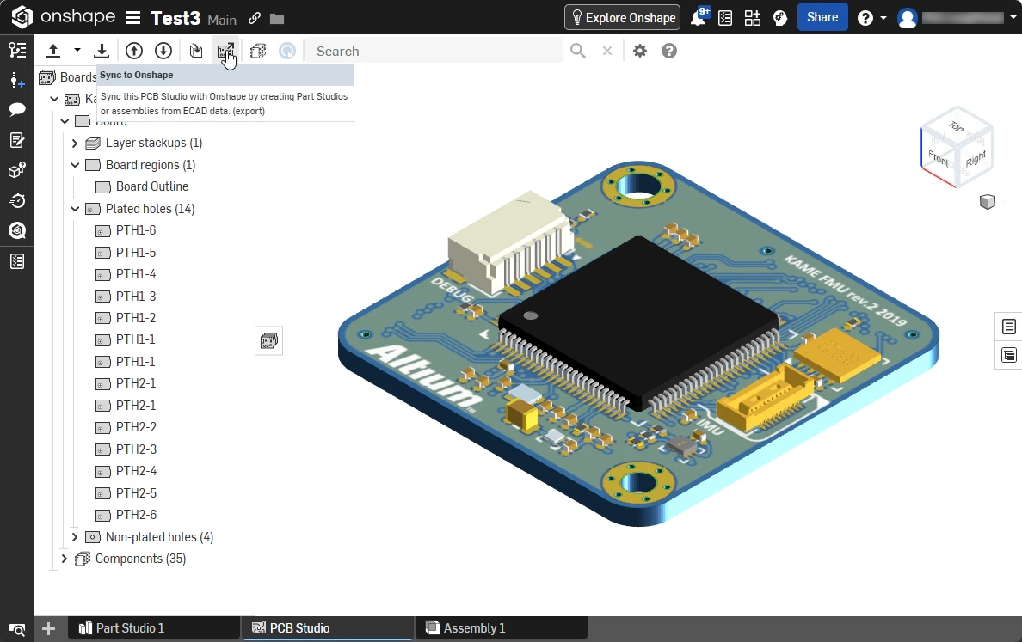Click in the Search field
Image resolution: width=1022 pixels, height=642 pixels.
435,51
